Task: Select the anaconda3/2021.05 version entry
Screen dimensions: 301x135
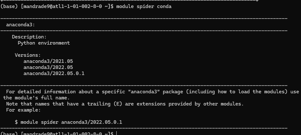Action: 48,61
